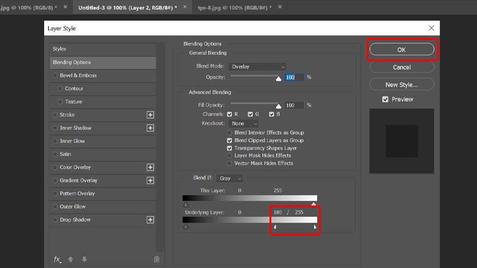Viewport: 477px width, 268px height.
Task: Add another Gradient Overlay with plus icon
Action: pyautogui.click(x=150, y=180)
